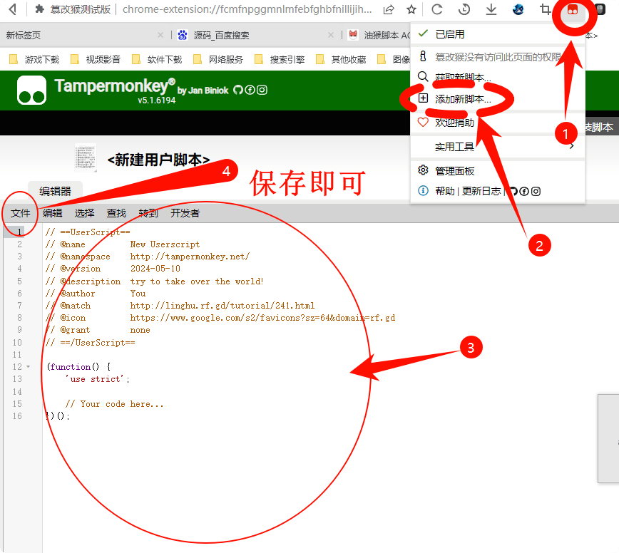This screenshot has width=619, height=553.
Task: Click the Tampermonkey logo in header
Action: [31, 90]
